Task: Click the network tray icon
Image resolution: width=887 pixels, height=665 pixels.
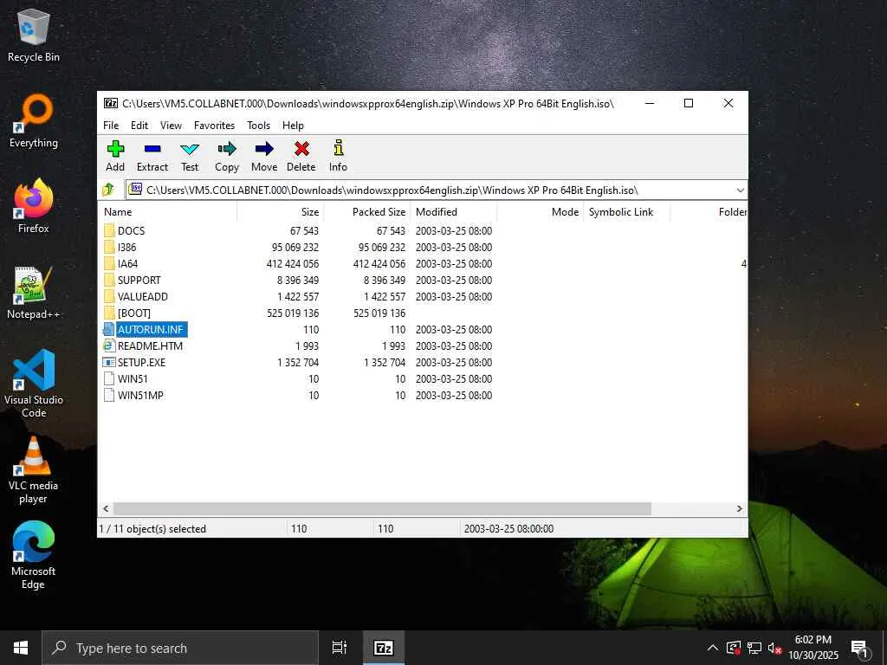Action: [754, 648]
